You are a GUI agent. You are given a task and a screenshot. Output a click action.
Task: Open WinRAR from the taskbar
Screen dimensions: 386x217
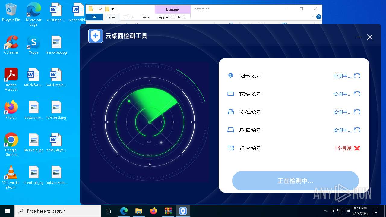168,211
